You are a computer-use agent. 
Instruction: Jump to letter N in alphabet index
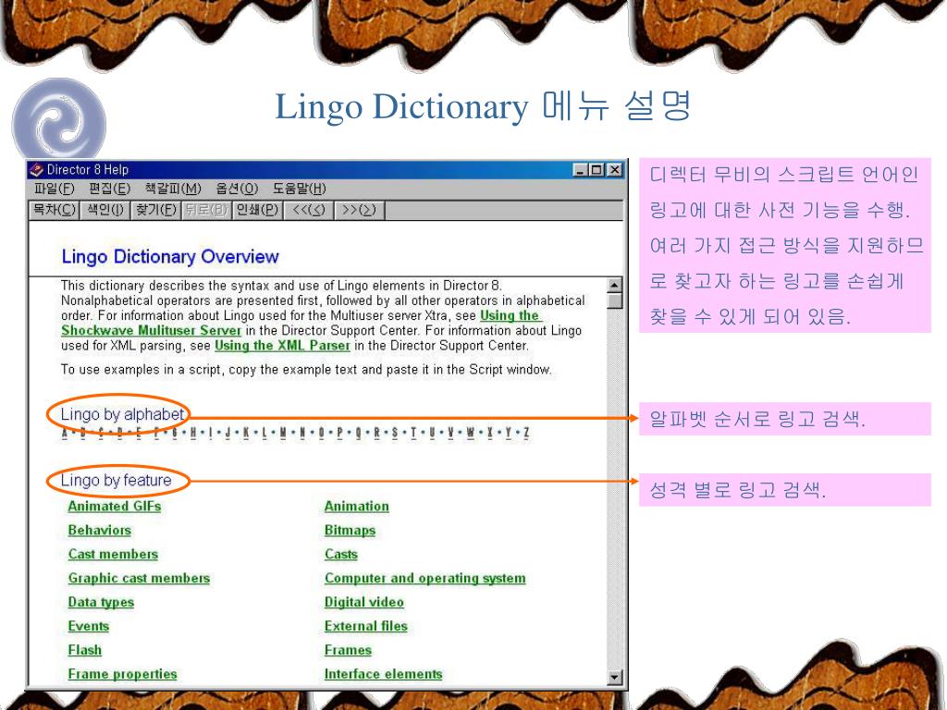pyautogui.click(x=302, y=433)
